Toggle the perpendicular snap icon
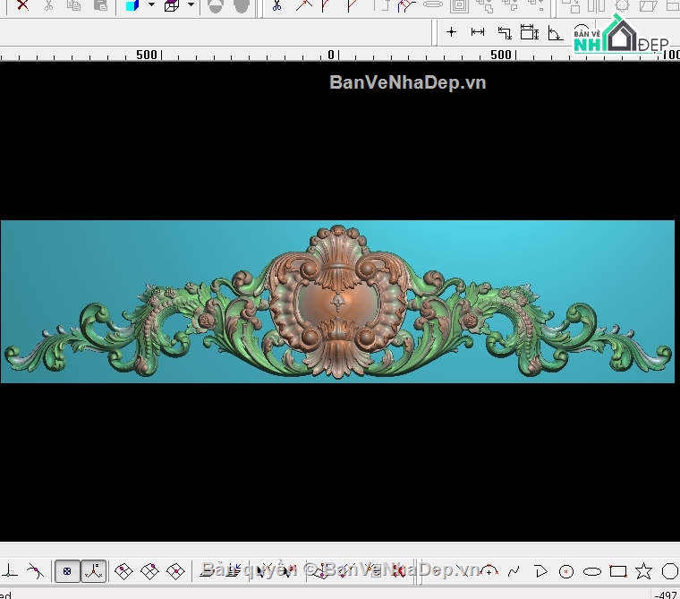This screenshot has width=680, height=599. coord(10,571)
